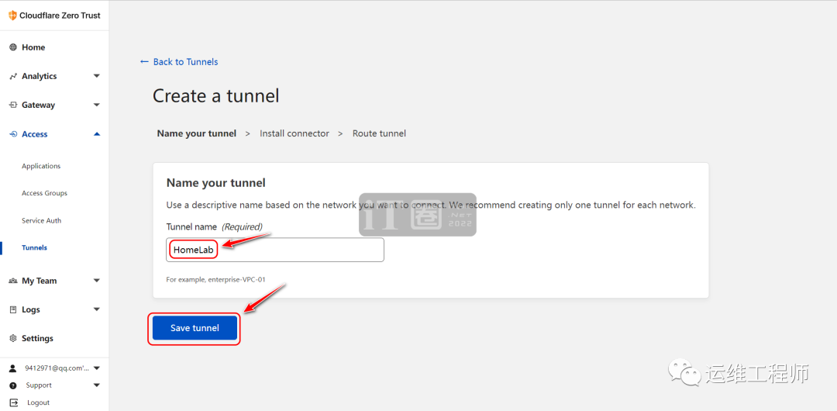Click the Logs document icon
837x411 pixels.
point(13,309)
